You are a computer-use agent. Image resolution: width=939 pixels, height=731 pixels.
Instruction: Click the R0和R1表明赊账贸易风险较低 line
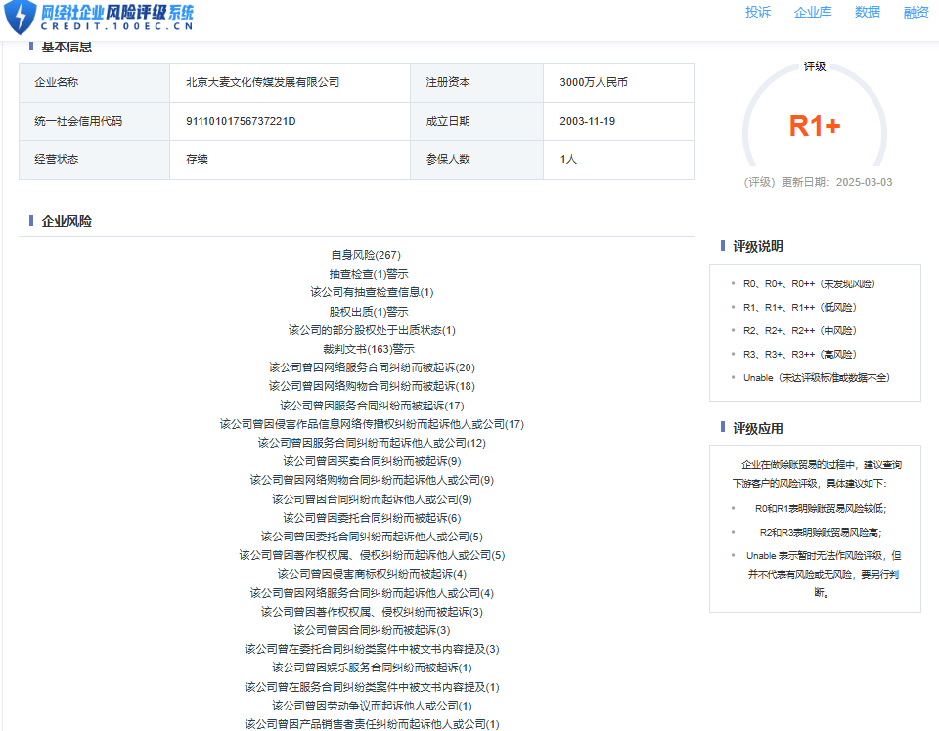pos(821,509)
